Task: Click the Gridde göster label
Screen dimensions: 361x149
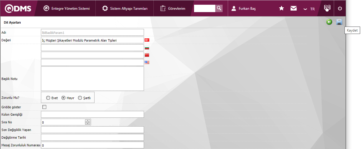Action: click(x=11, y=107)
